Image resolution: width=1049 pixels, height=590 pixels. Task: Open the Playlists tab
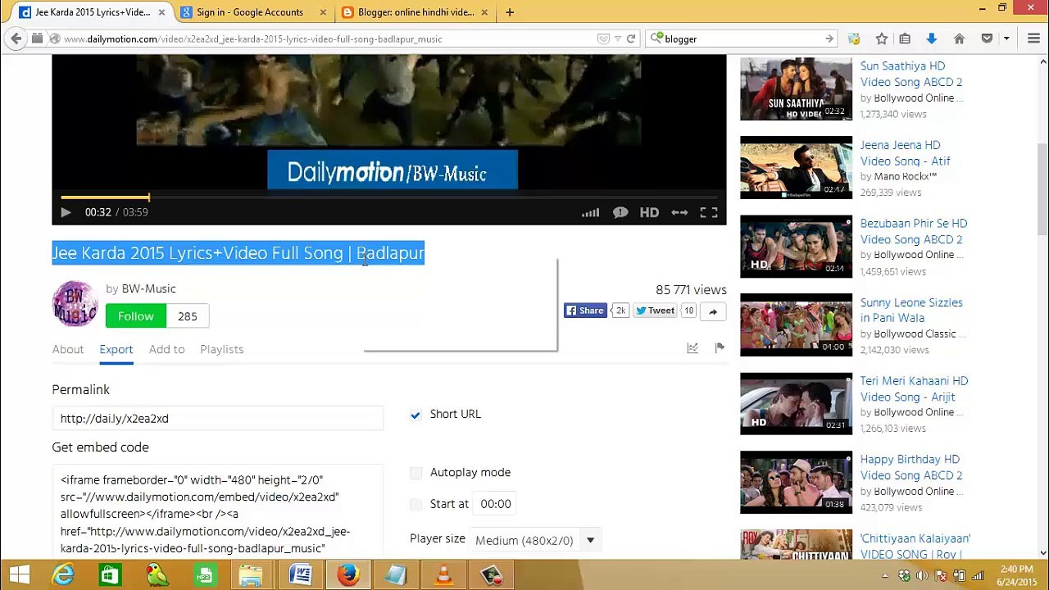pos(221,349)
